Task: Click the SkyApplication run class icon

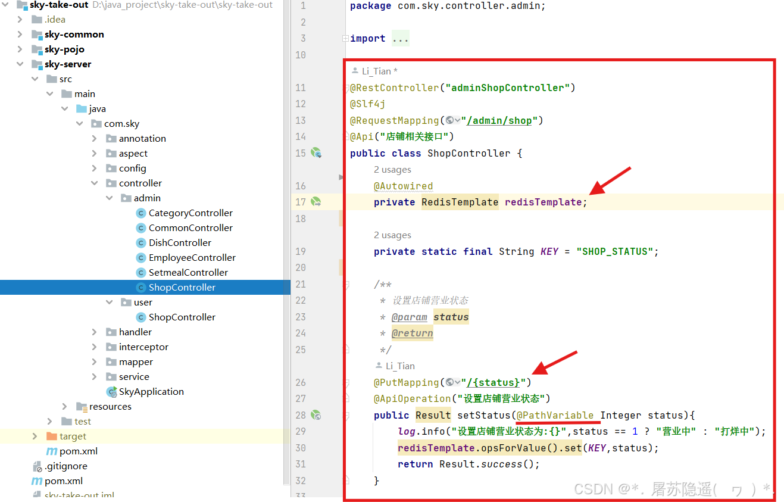Action: point(111,392)
